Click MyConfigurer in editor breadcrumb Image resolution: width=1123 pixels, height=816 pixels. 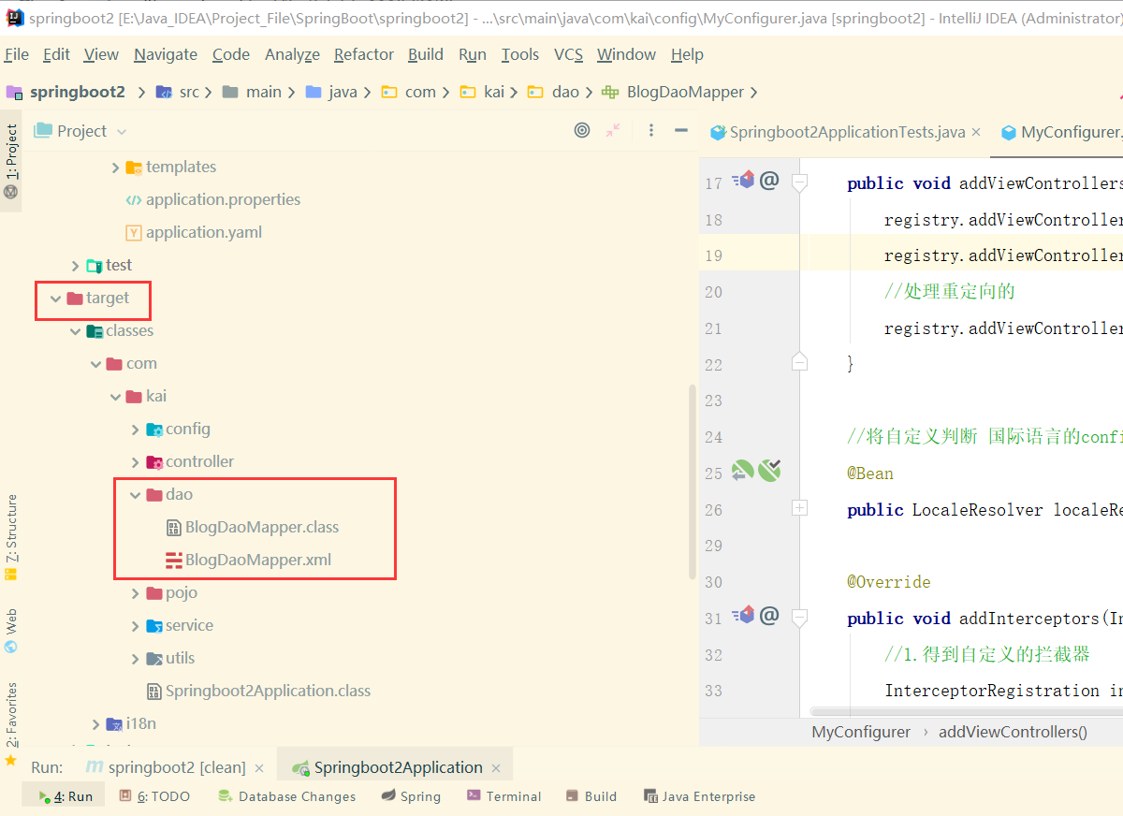point(861,732)
